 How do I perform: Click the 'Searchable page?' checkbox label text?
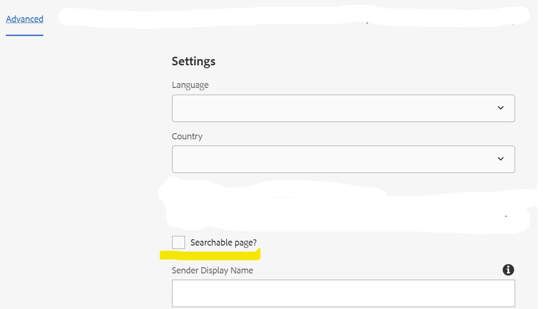click(x=223, y=243)
